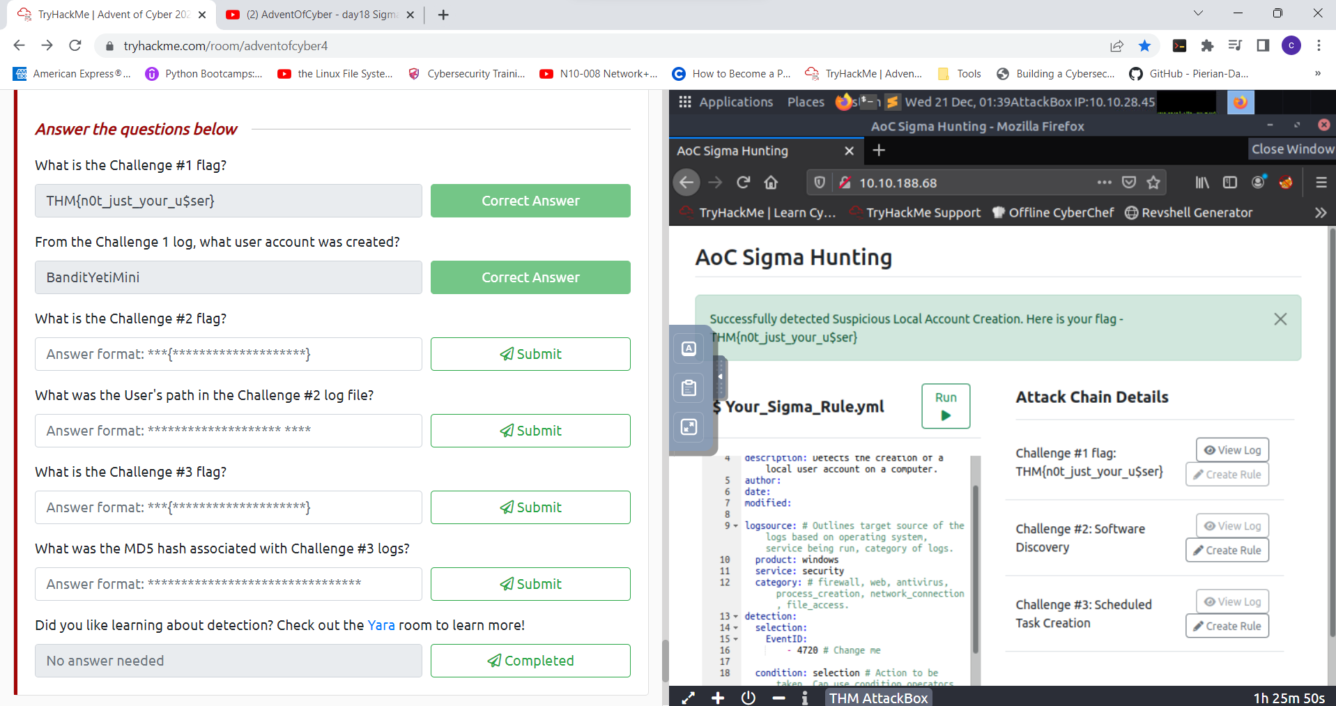Image resolution: width=1336 pixels, height=706 pixels.
Task: Collapse detection fold arrow on line 13
Action: coord(736,617)
